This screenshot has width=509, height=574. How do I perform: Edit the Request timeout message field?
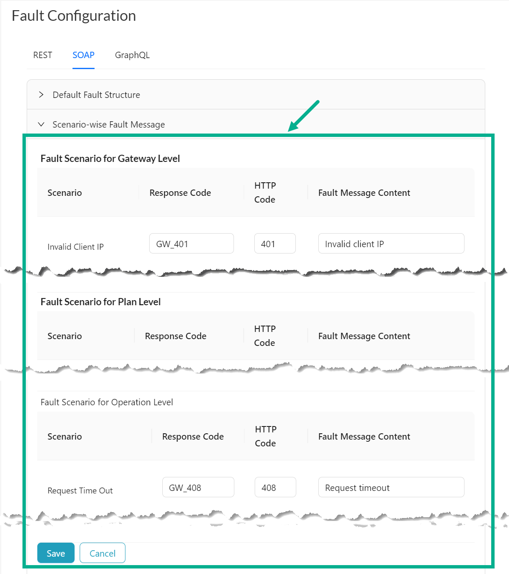coord(391,488)
